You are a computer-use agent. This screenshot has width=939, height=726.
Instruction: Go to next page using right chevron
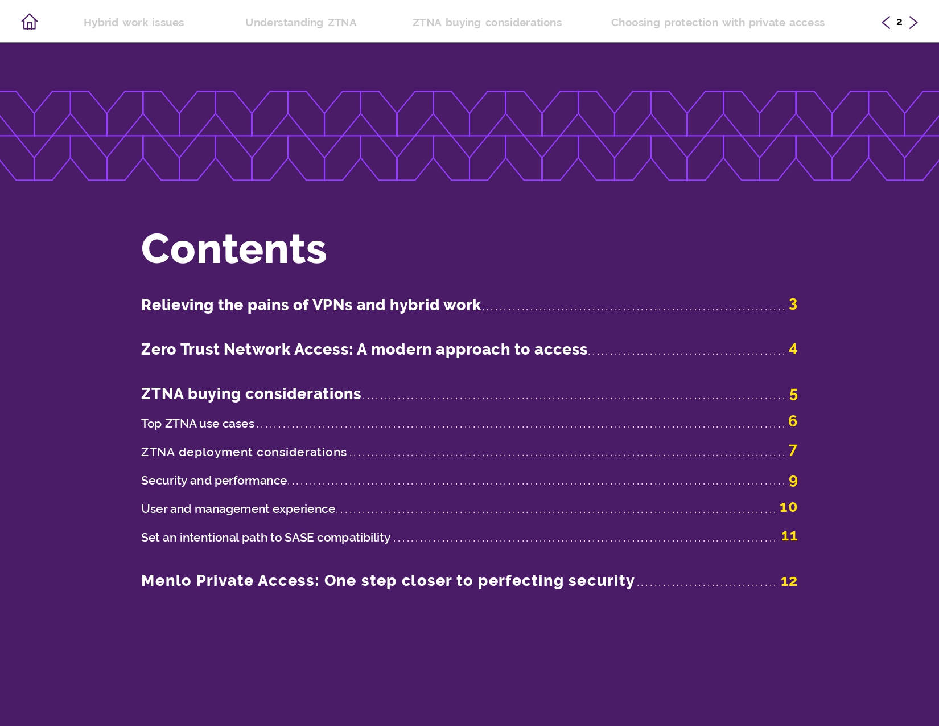coord(913,22)
